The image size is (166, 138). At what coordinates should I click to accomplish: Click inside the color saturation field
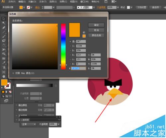point(35,46)
